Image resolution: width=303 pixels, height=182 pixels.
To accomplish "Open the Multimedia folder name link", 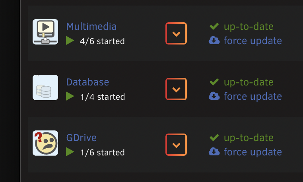I will [91, 27].
